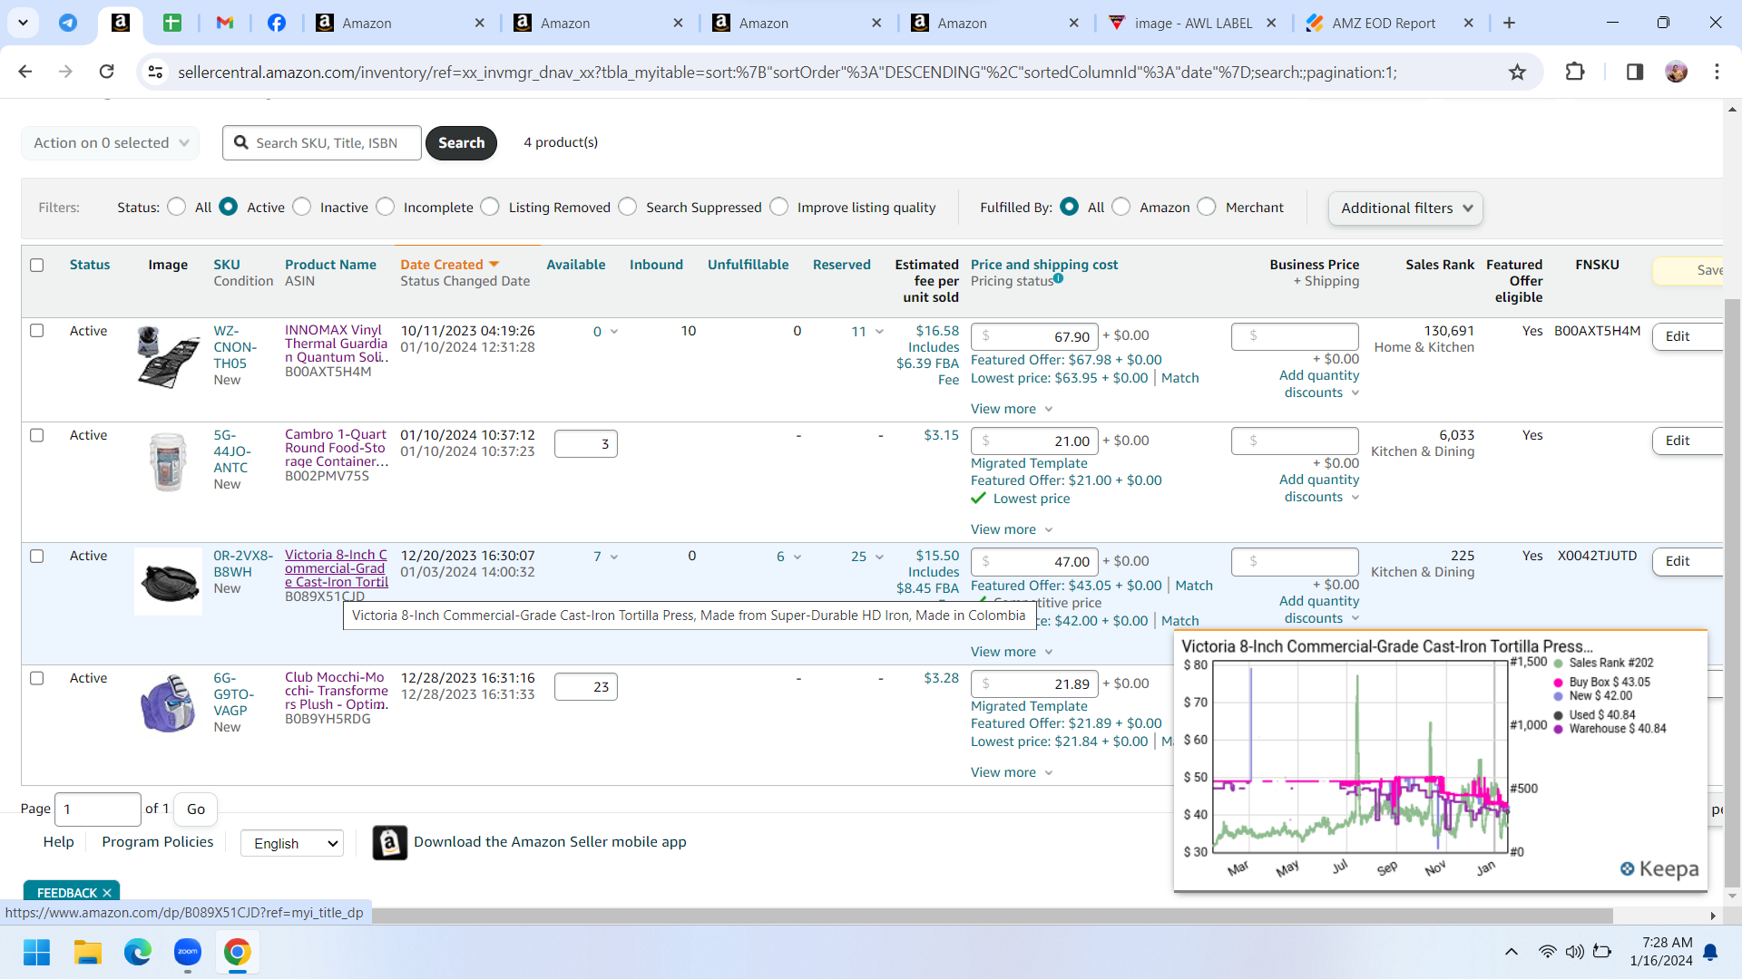Viewport: 1742px width, 979px height.
Task: Edit the Cambro available quantity field
Action: click(586, 443)
